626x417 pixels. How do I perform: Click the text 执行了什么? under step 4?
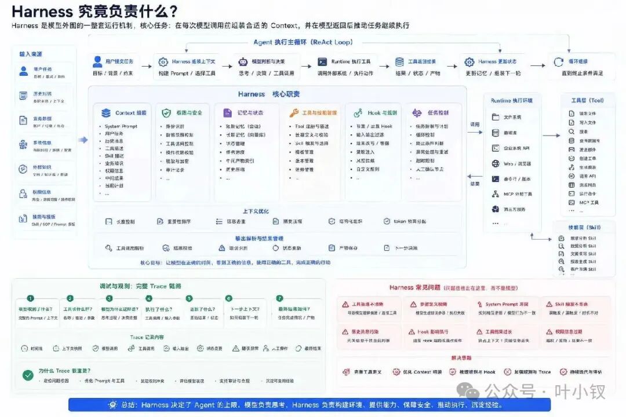(158, 309)
